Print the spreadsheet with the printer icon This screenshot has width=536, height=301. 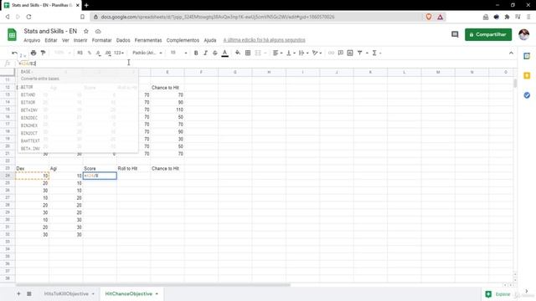pyautogui.click(x=33, y=53)
